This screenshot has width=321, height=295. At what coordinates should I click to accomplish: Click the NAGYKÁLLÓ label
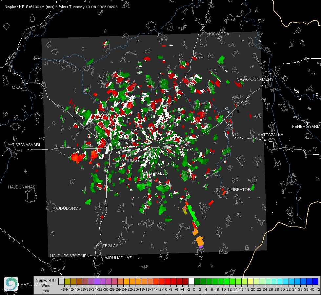coord(155,173)
